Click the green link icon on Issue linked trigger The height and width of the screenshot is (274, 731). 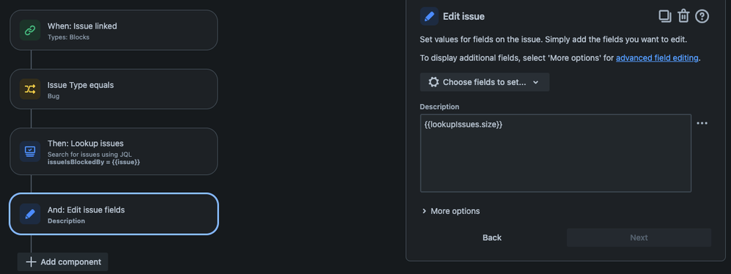[x=30, y=30]
